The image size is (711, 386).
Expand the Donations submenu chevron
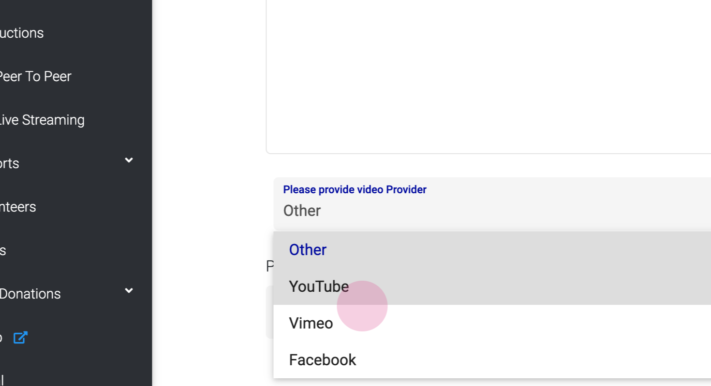coord(129,290)
